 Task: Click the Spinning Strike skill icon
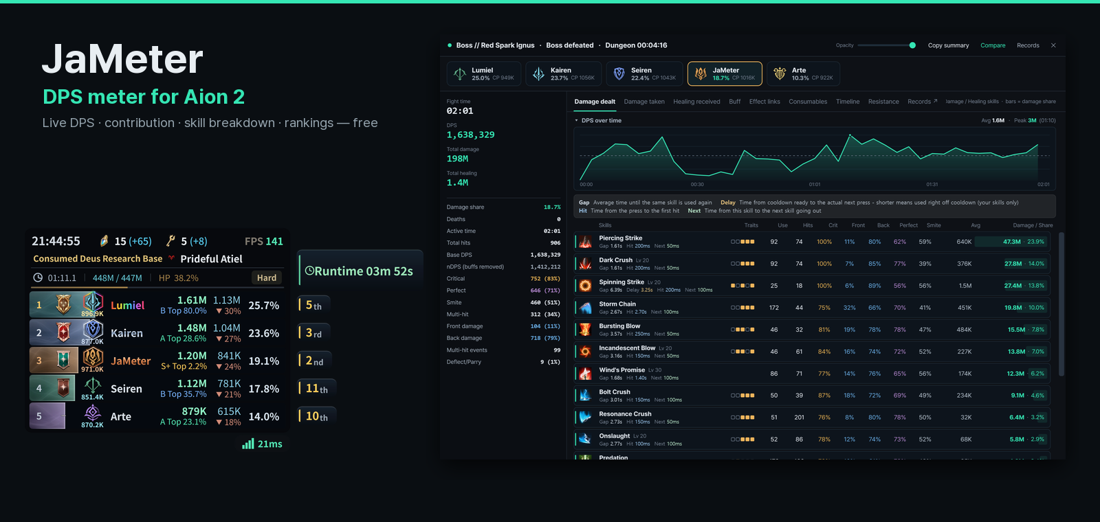coord(585,286)
